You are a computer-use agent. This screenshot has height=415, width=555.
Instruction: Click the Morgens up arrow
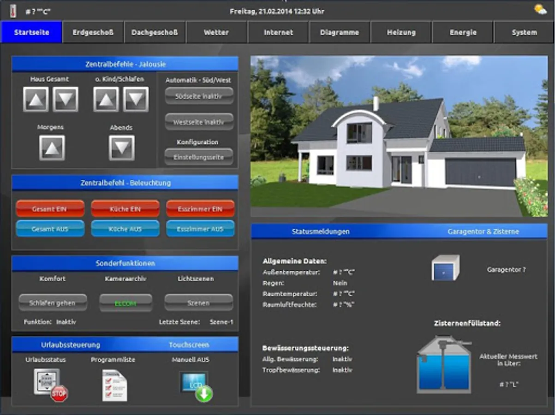[52, 148]
